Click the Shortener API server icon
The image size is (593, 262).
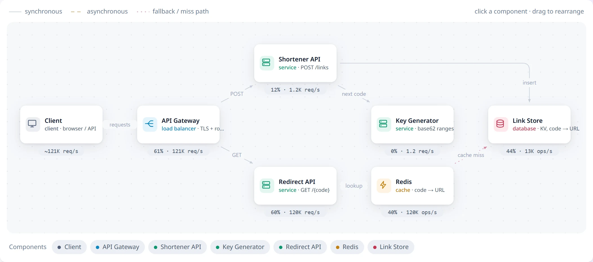(267, 63)
